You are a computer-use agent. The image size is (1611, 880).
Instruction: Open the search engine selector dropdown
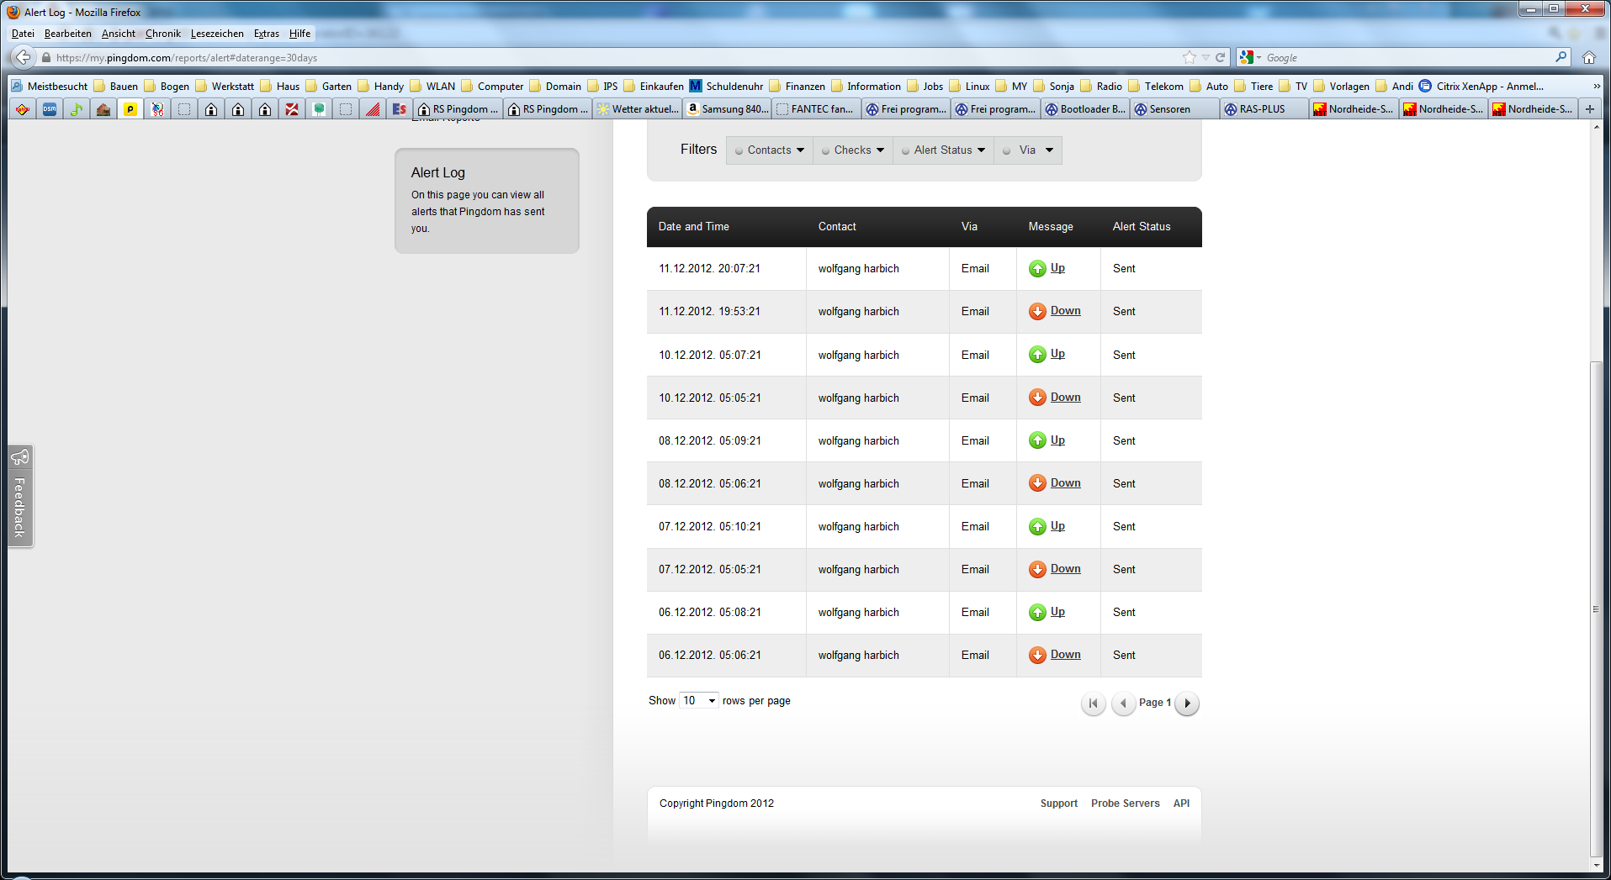1251,57
